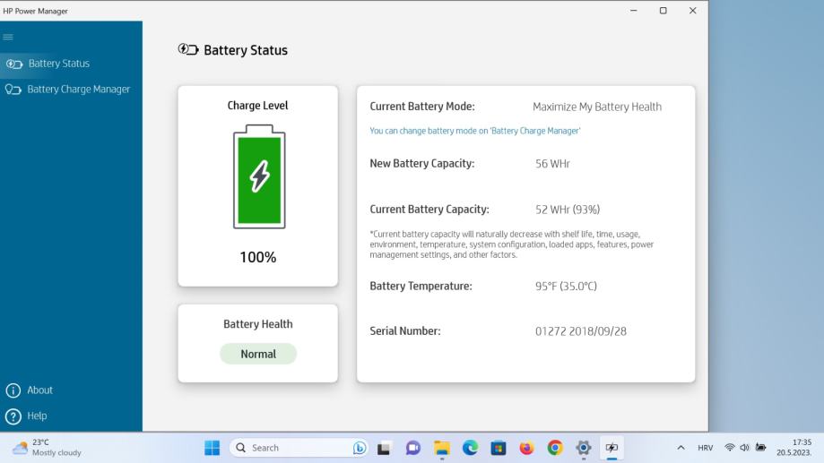Click the HRV language indicator
The image size is (824, 463).
click(706, 448)
